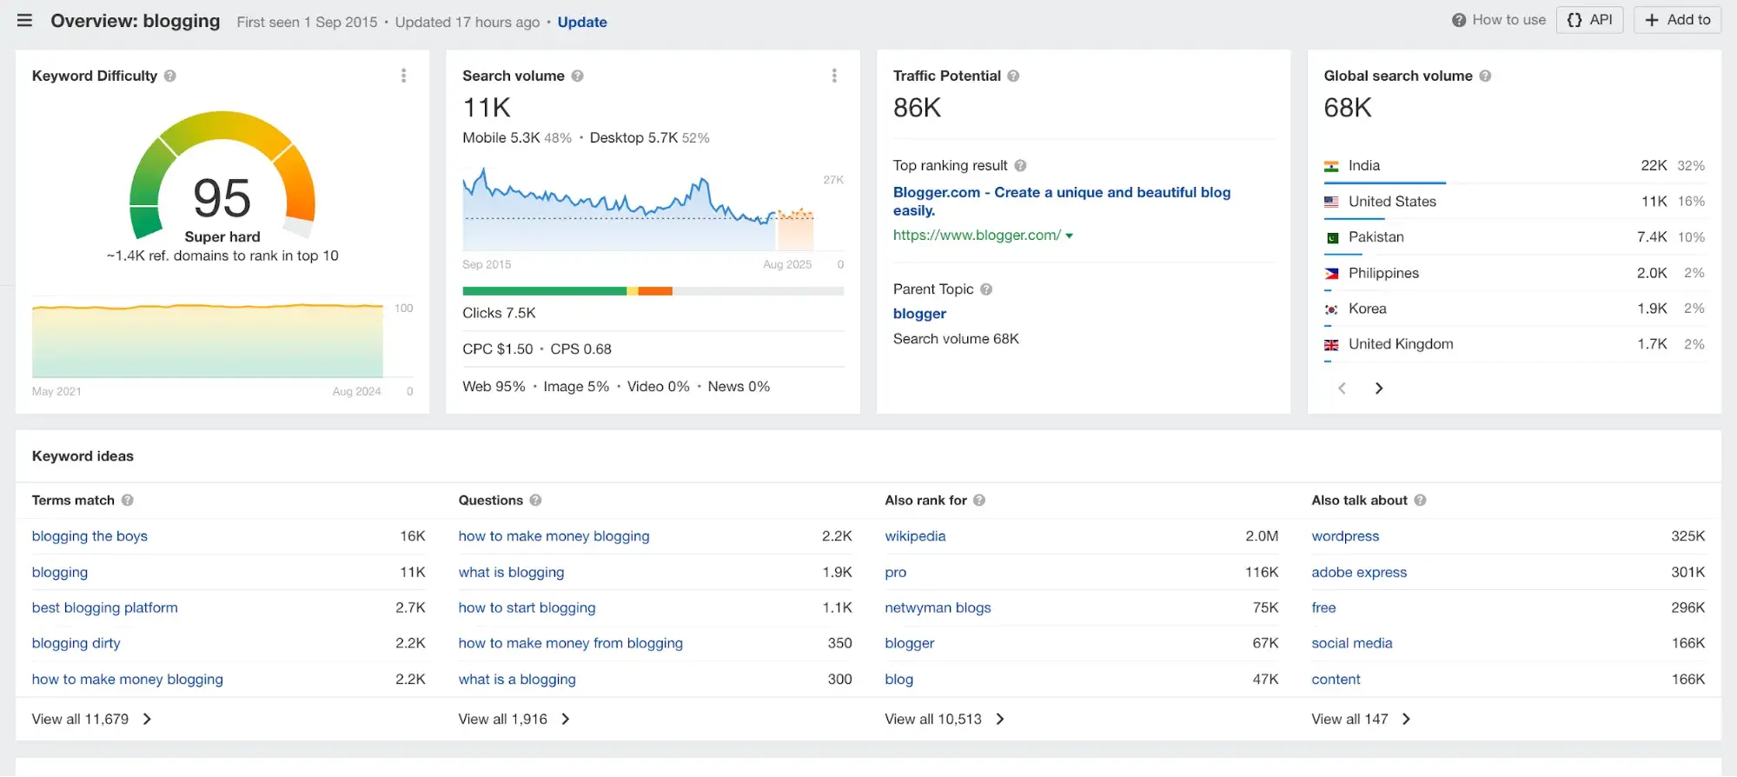Open free keyword in Also talk about
This screenshot has width=1737, height=777.
1323,608
